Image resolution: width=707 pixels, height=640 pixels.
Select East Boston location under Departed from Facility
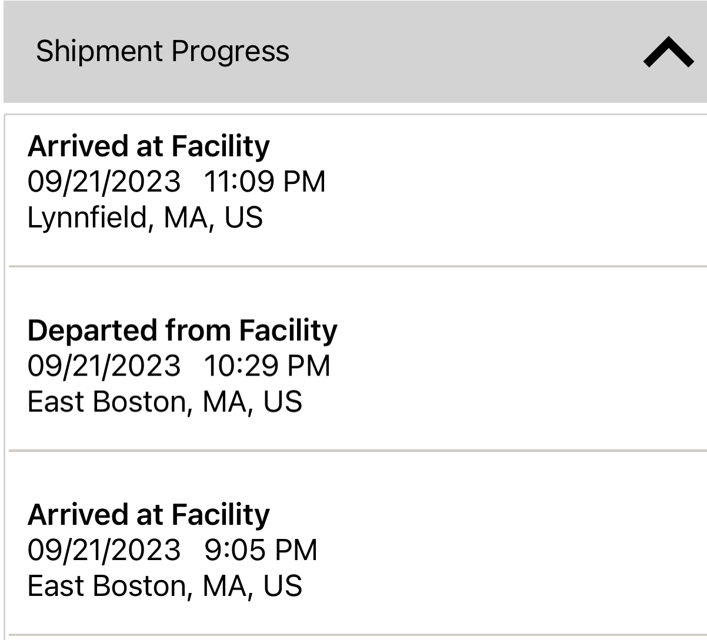coord(165,402)
